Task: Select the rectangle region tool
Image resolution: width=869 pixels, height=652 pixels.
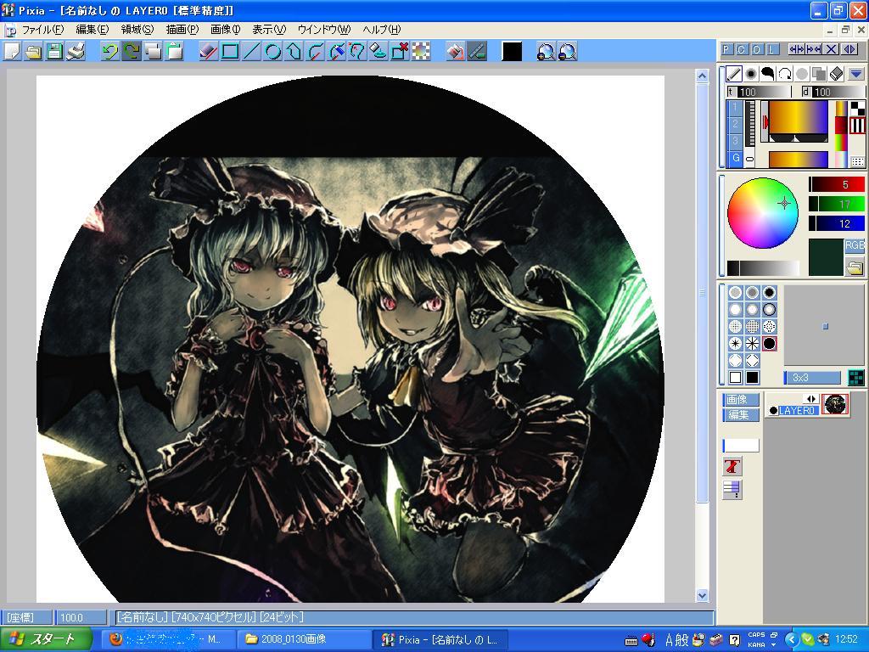Action: coord(230,52)
